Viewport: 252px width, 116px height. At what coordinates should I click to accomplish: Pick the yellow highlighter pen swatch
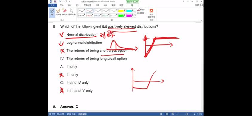[x=122, y=11]
